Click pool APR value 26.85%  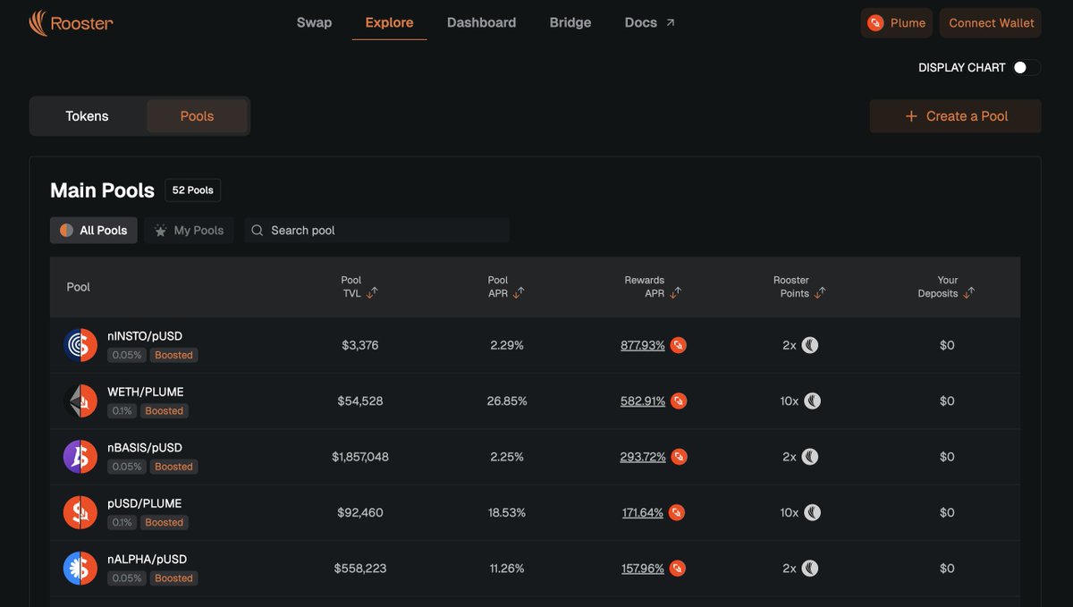click(x=507, y=401)
